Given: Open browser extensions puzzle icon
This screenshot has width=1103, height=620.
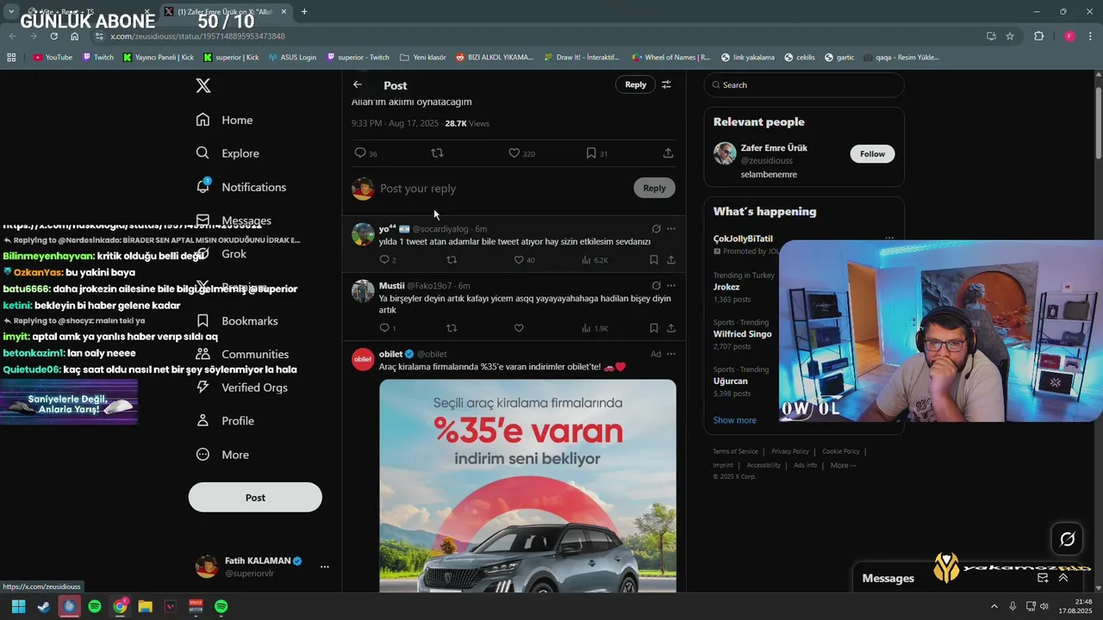Looking at the screenshot, I should pyautogui.click(x=1038, y=36).
